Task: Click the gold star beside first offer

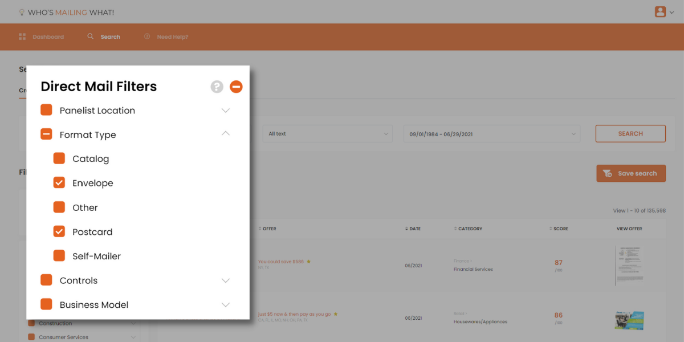Action: click(x=309, y=262)
